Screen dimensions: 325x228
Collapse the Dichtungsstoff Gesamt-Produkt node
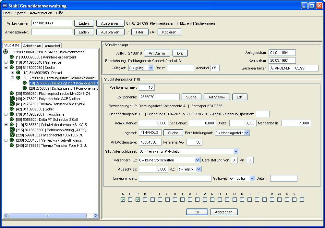12,78
